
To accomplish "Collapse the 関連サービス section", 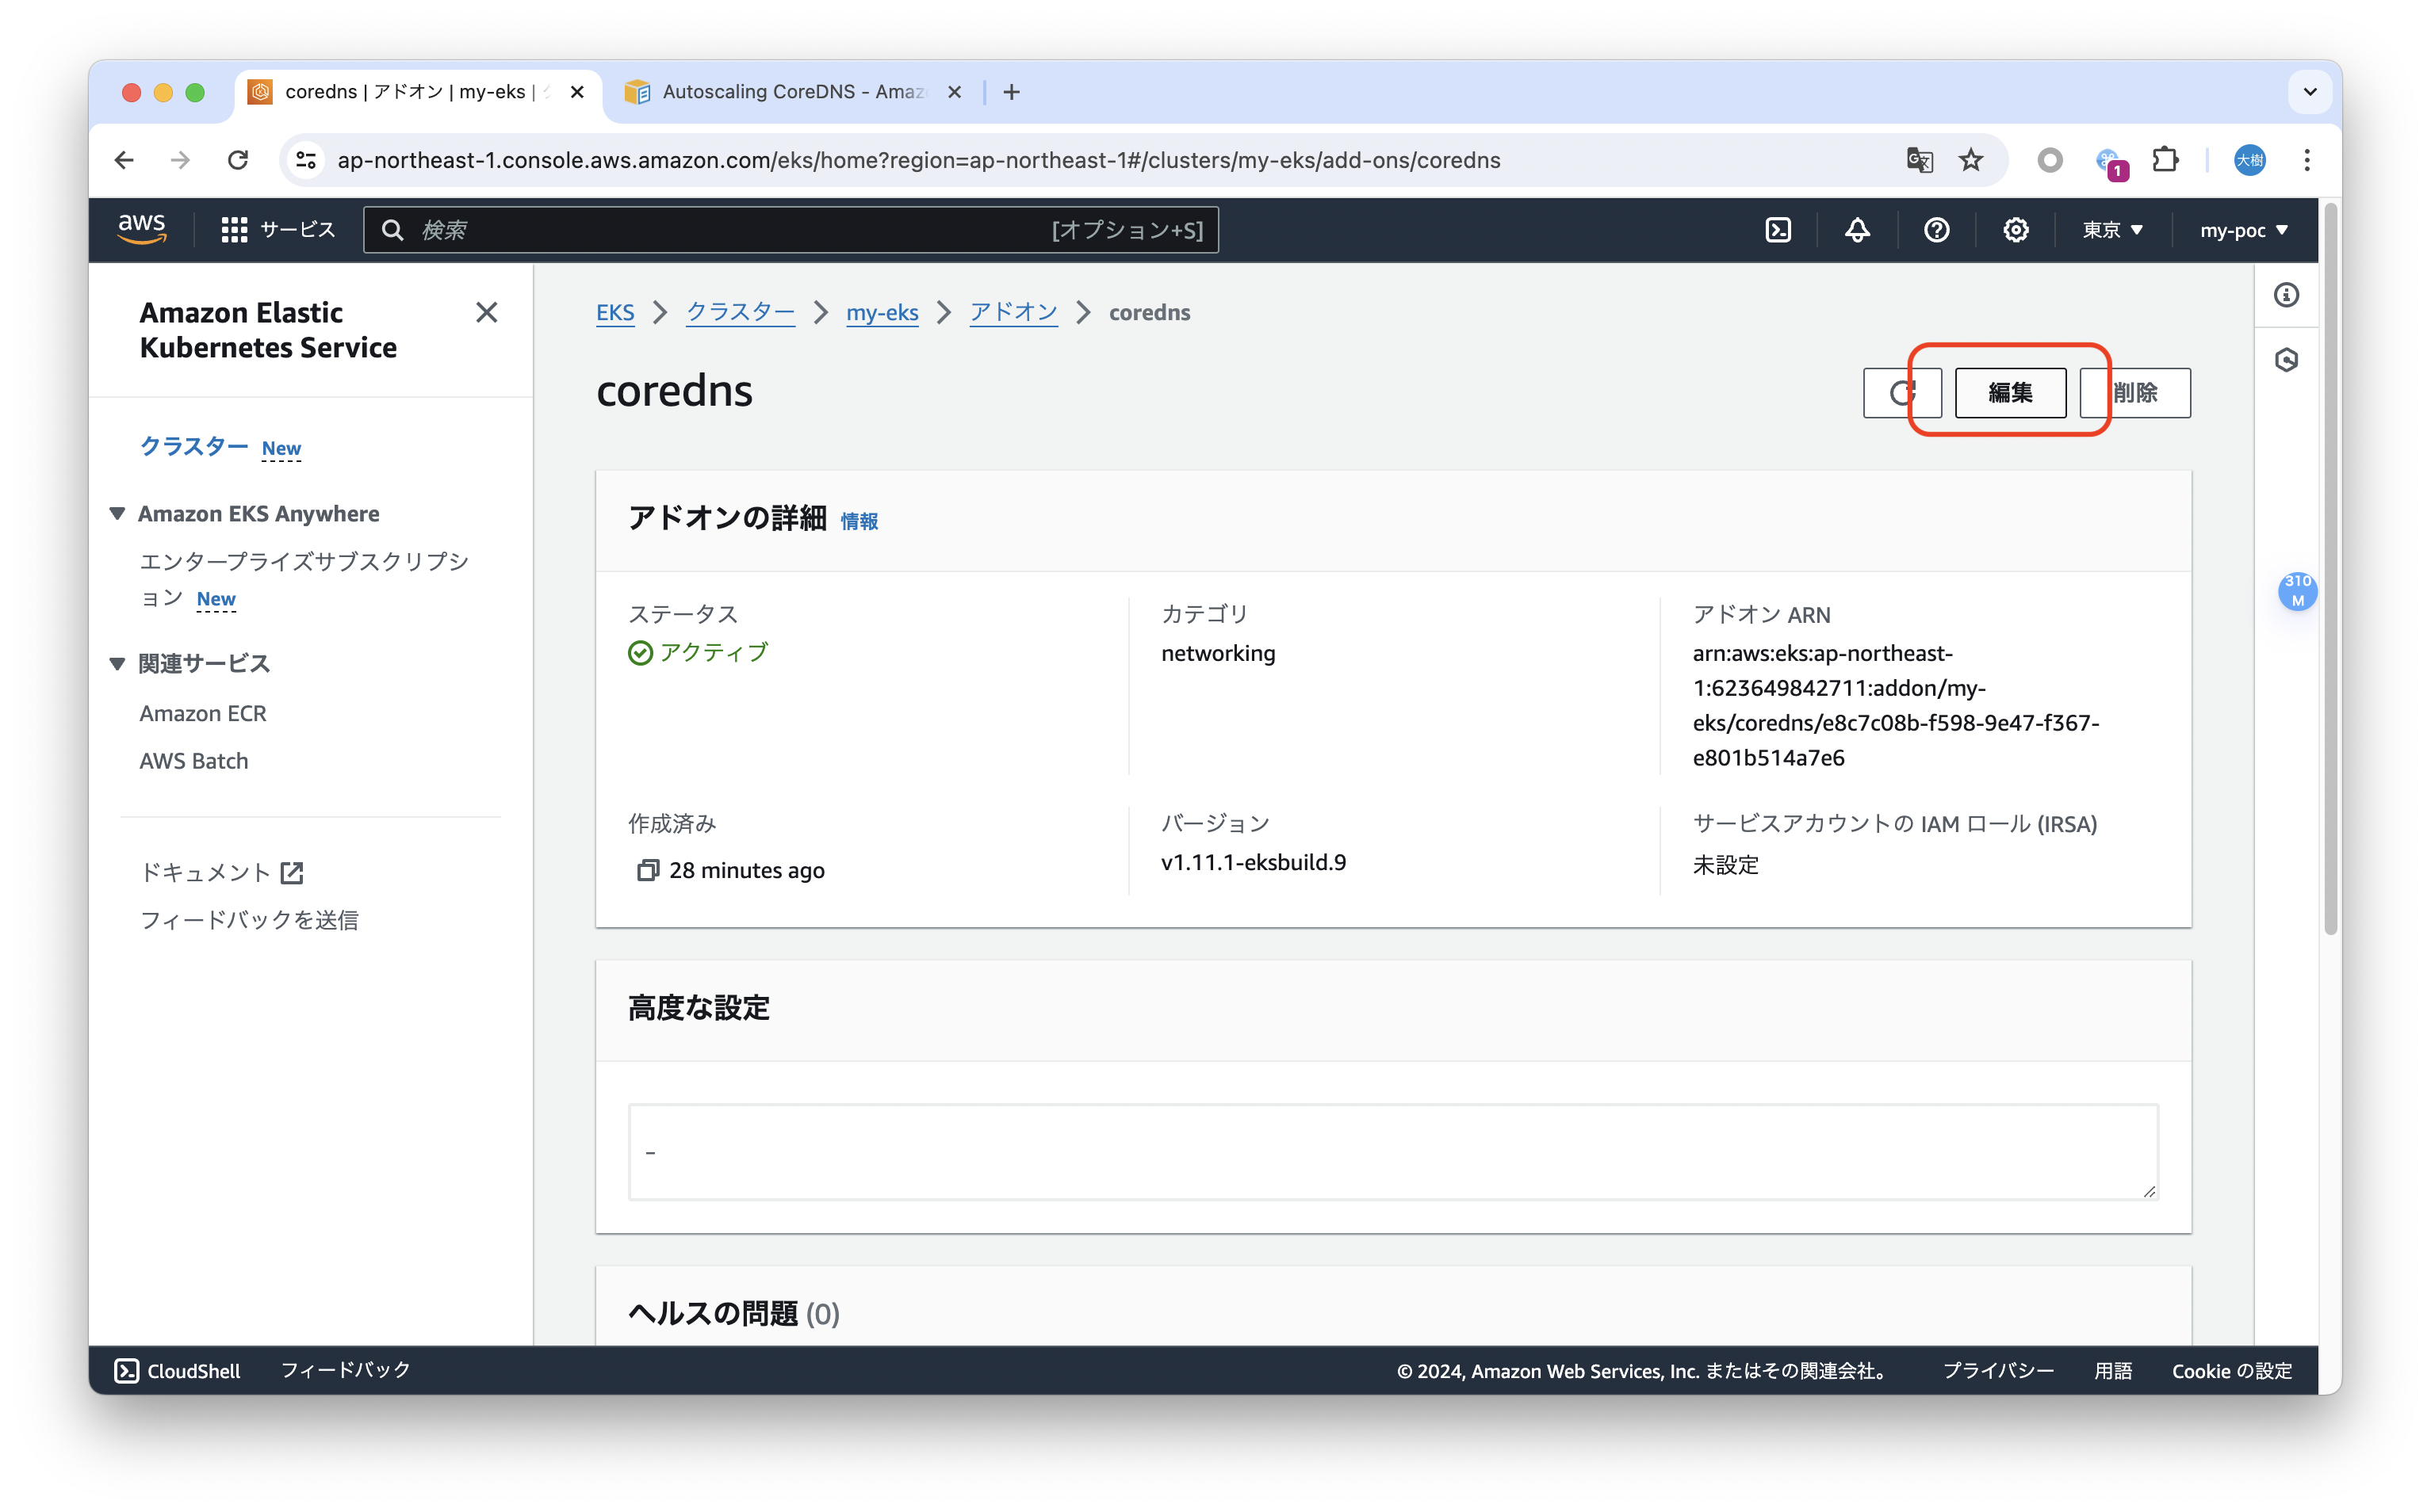I will point(117,664).
